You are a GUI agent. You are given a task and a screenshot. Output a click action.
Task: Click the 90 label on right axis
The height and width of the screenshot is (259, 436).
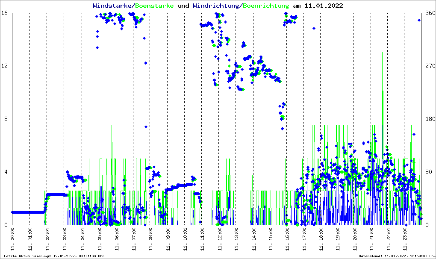[x=428, y=172]
